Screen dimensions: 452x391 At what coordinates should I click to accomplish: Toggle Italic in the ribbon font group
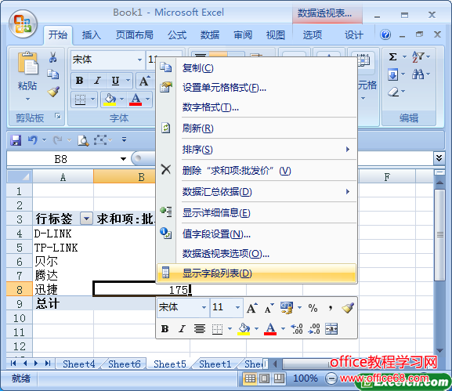[97, 81]
